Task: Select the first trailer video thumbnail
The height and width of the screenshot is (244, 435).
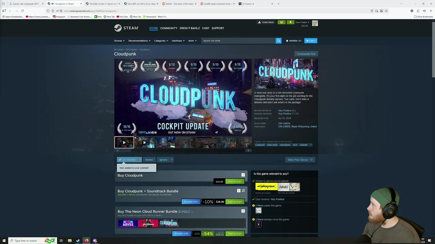Action: tap(124, 142)
